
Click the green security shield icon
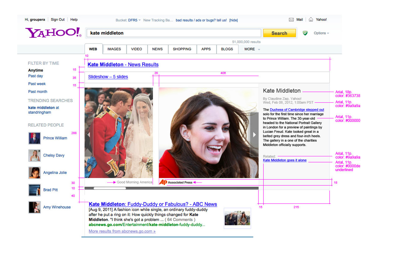tap(305, 33)
